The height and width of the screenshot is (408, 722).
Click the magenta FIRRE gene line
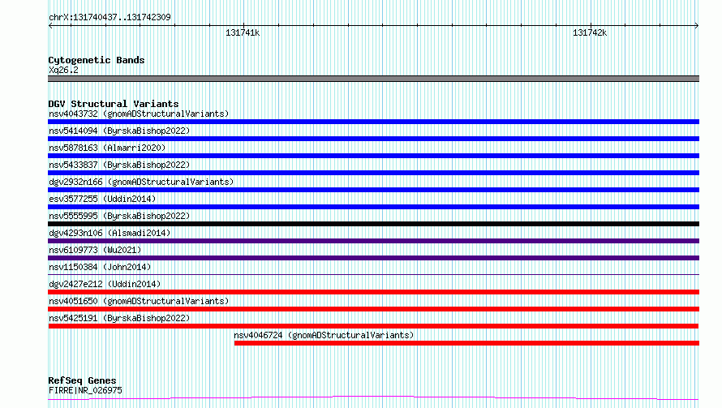(373, 398)
